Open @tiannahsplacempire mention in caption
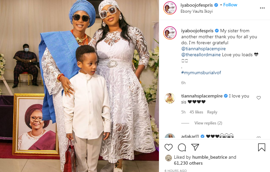 (x=203, y=49)
